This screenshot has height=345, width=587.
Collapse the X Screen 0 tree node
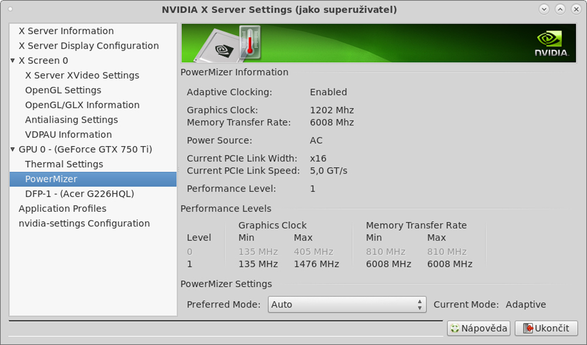(13, 60)
